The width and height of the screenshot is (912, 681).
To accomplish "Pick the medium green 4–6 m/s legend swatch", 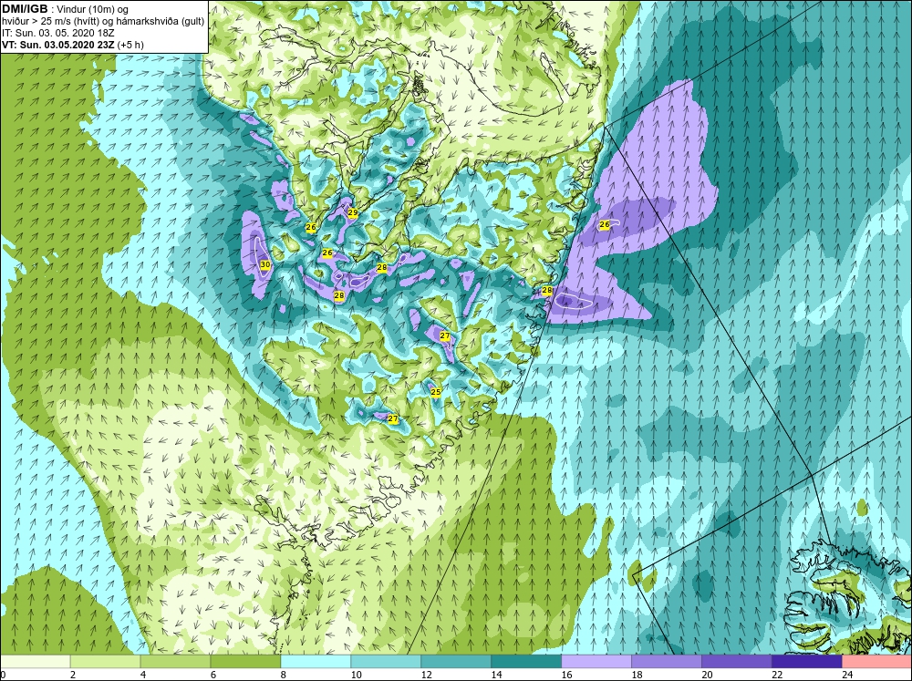I will click(175, 661).
